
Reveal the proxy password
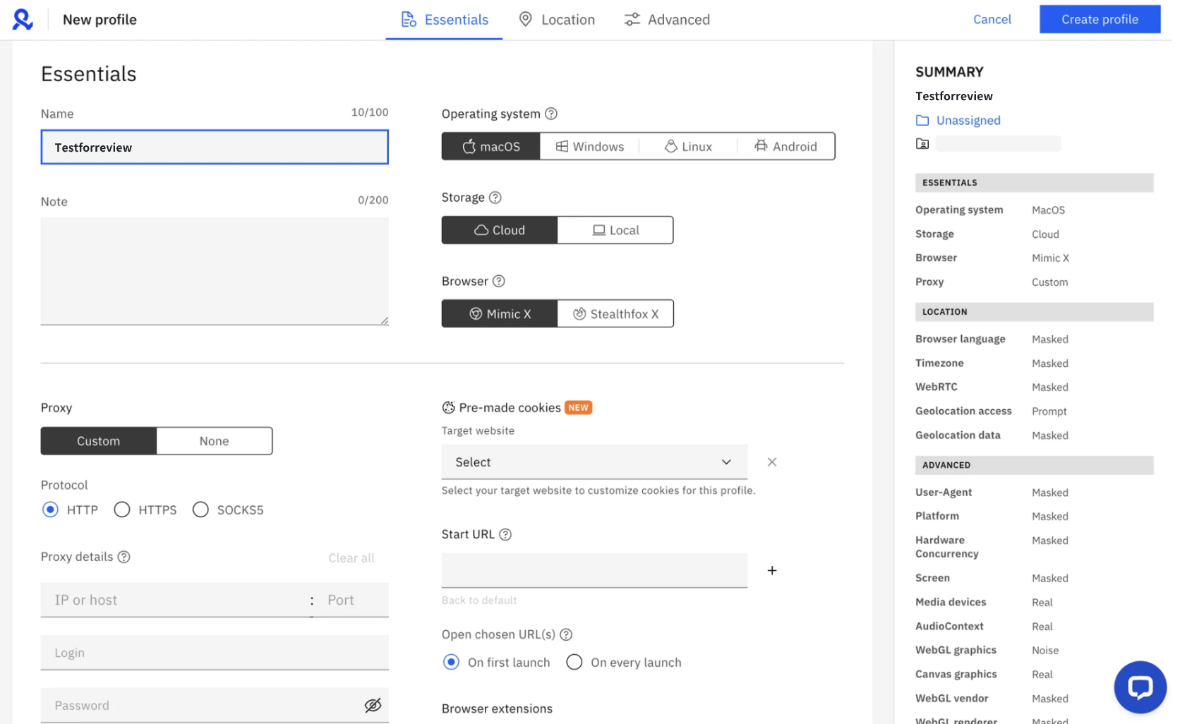coord(373,705)
